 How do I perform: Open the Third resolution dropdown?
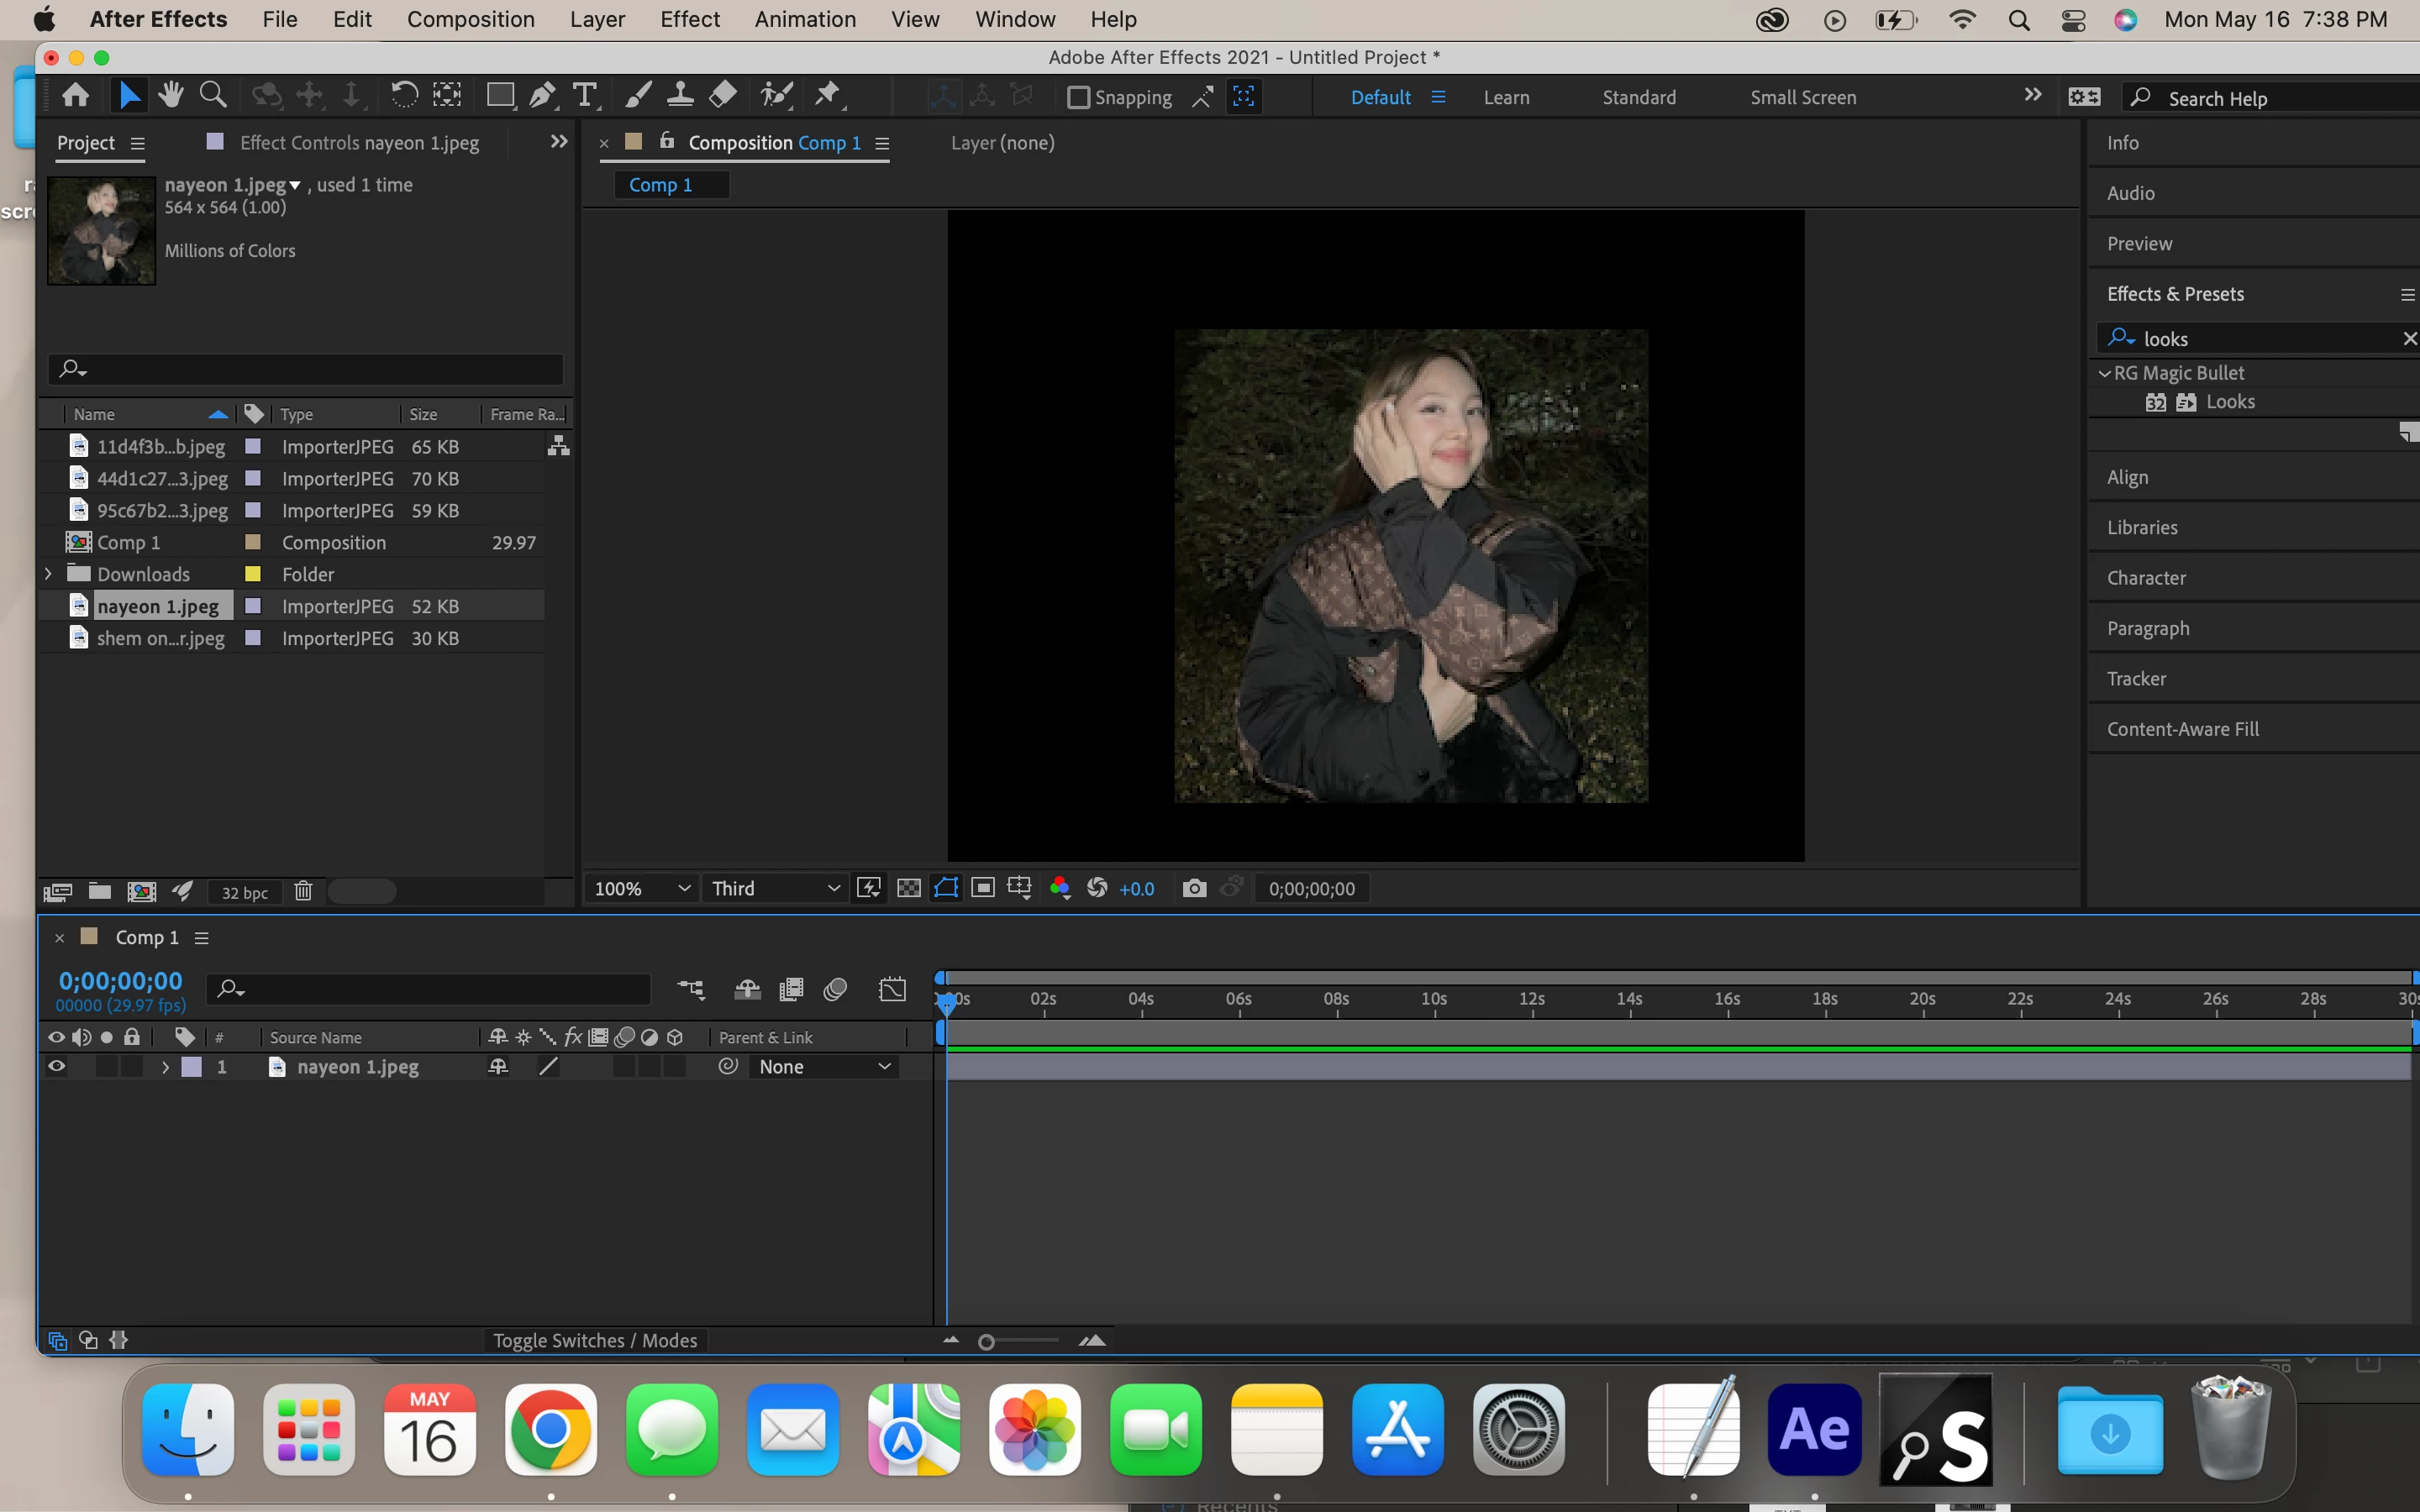coord(775,888)
